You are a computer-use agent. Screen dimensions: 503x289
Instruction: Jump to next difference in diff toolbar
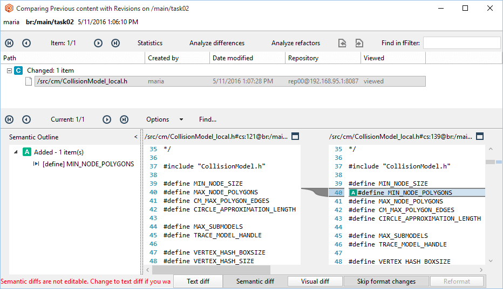click(107, 119)
